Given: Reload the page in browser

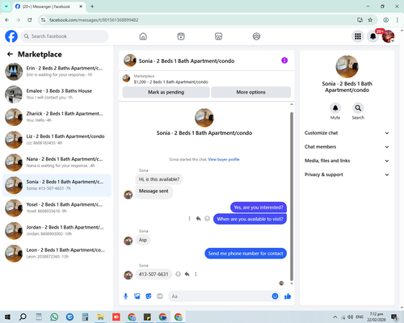Looking at the screenshot, I should coord(30,20).
